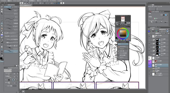Toggle visibility of white 白レイヤ layer
The height and width of the screenshot is (93, 170).
pos(149,58)
